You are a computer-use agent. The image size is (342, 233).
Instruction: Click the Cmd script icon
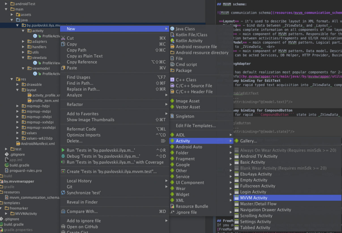click(172, 64)
